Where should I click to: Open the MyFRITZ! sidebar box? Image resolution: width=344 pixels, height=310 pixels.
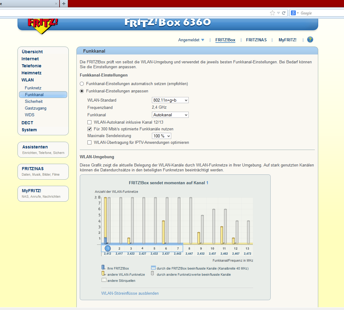click(43, 194)
